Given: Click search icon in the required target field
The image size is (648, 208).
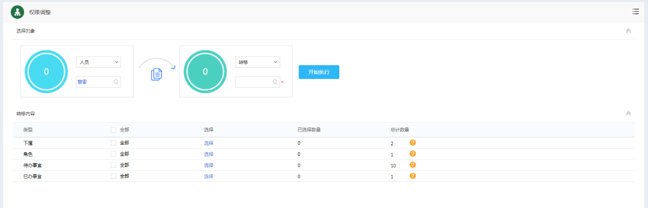Looking at the screenshot, I should pos(275,82).
